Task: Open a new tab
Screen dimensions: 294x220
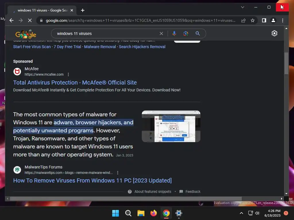Action: pos(82,10)
